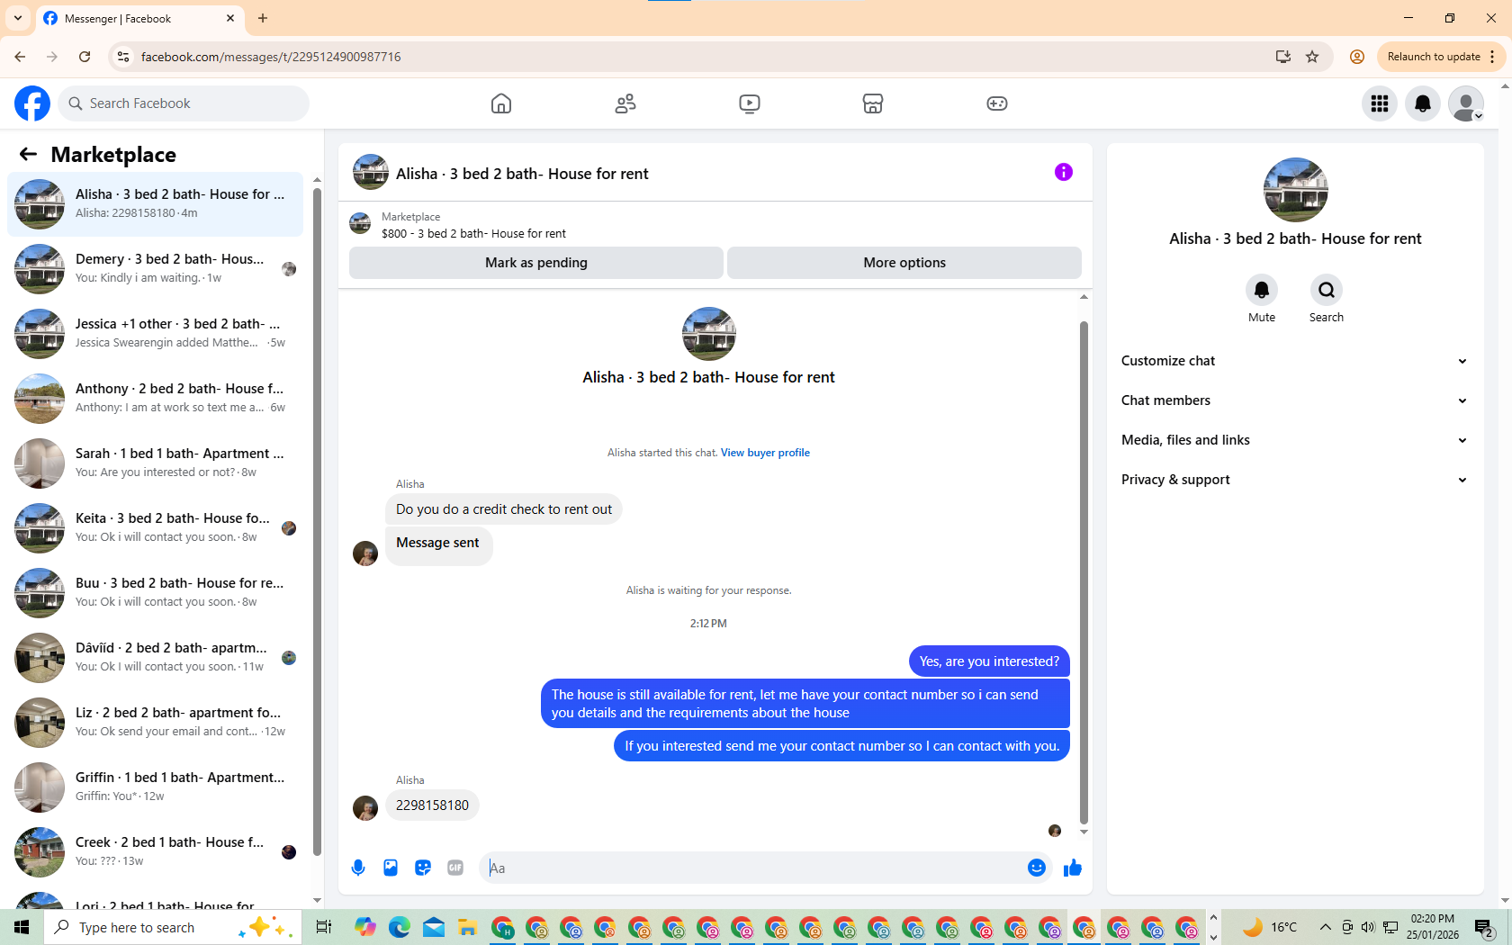Open Windows Start menu
Screen dimensions: 1512x945
[x=22, y=927]
